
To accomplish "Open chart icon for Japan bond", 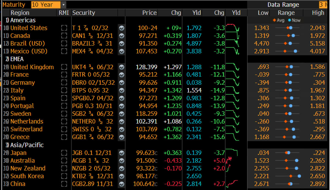I will (x=121, y=153).
